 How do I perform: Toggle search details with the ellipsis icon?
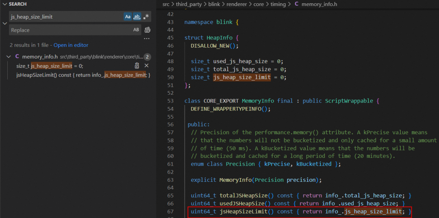click(147, 39)
